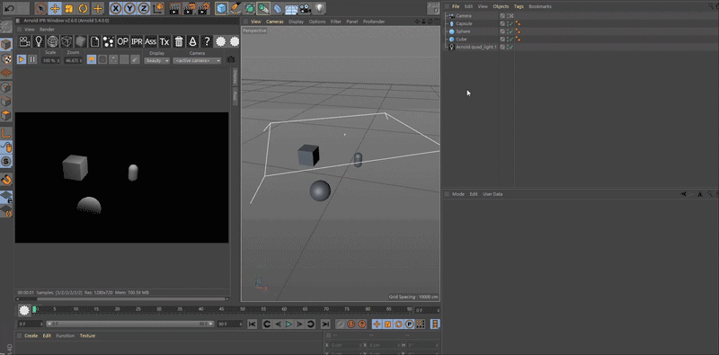Click the Tx manager button
Screen dimensions: 719x355
pos(164,41)
